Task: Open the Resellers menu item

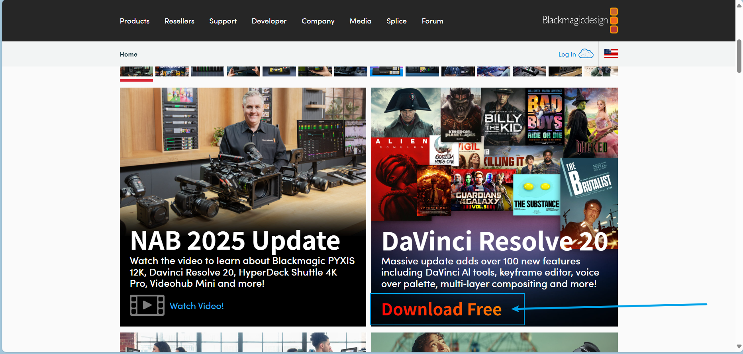Action: pyautogui.click(x=179, y=21)
